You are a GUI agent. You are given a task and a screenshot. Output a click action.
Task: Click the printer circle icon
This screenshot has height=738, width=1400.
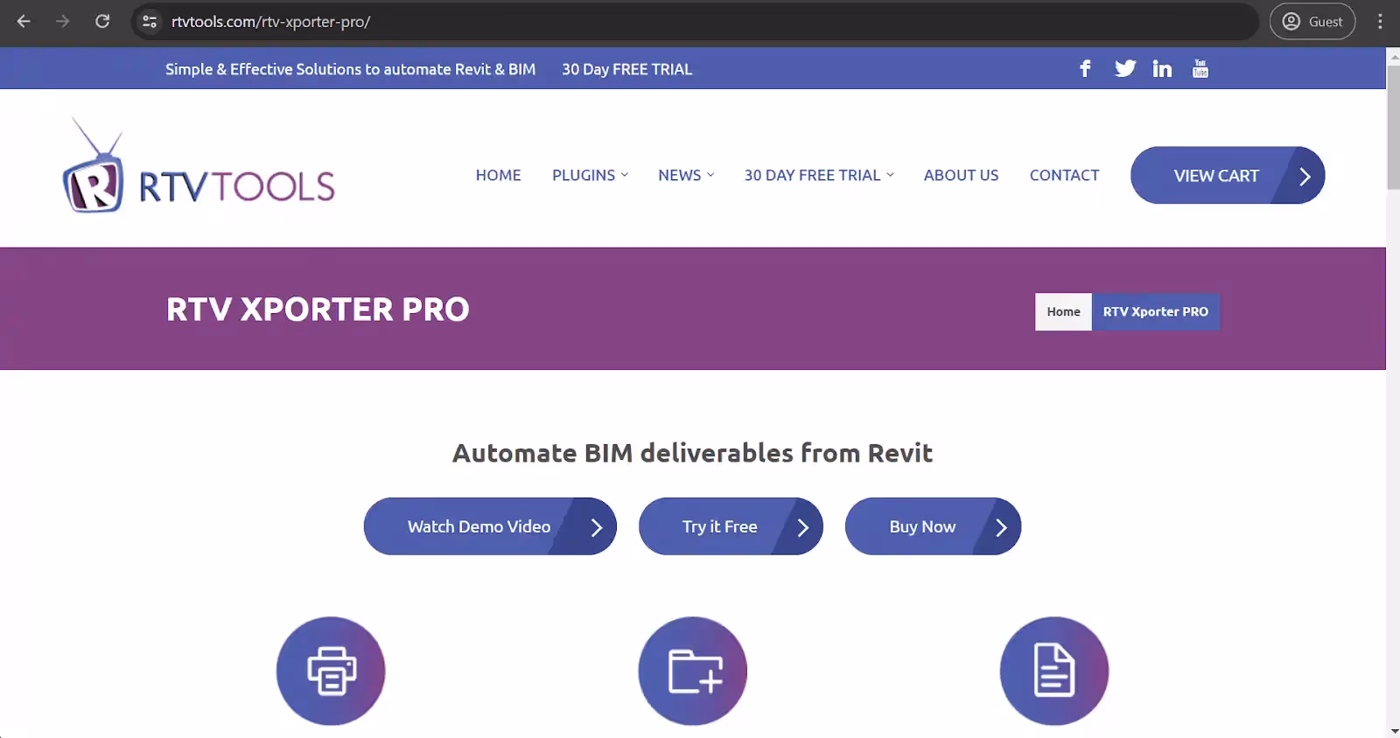click(x=331, y=671)
